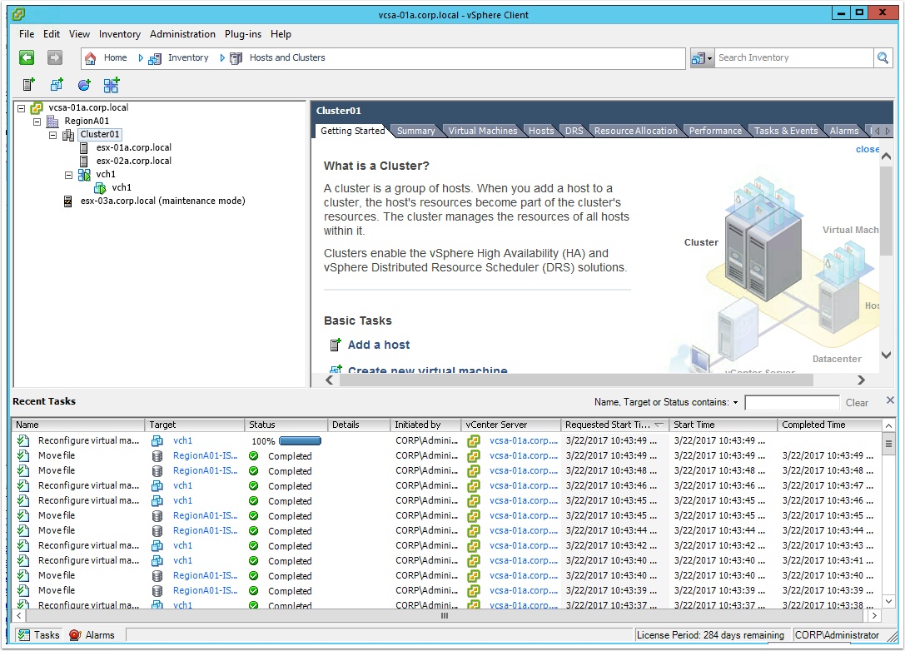Click the Alarms button in status bar
905x651 pixels.
[92, 635]
